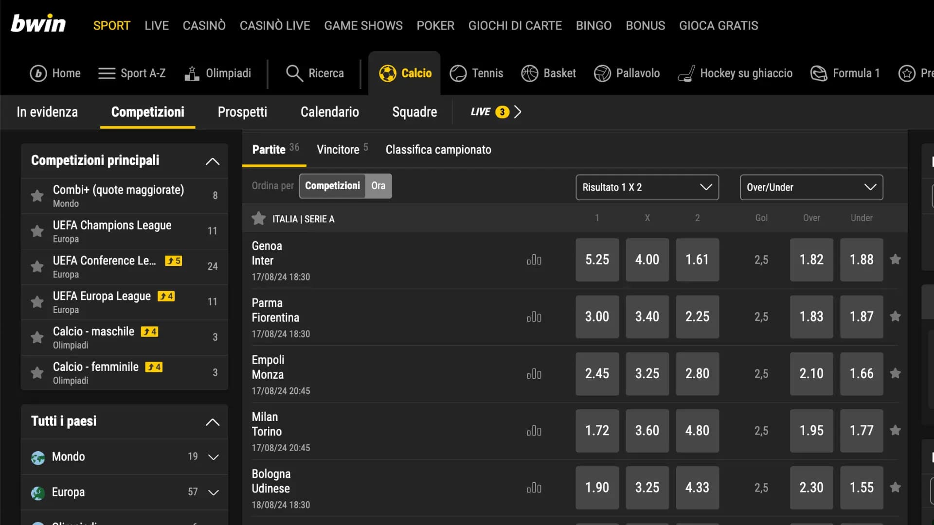Click the tennis sport icon
The image size is (934, 525).
click(x=457, y=72)
